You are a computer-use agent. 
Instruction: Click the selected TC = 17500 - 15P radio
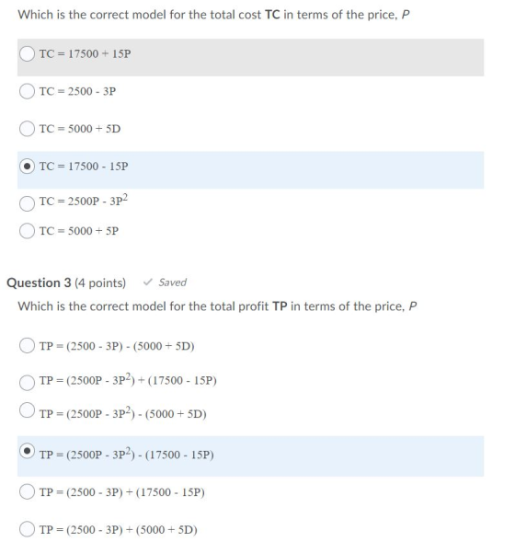point(27,167)
